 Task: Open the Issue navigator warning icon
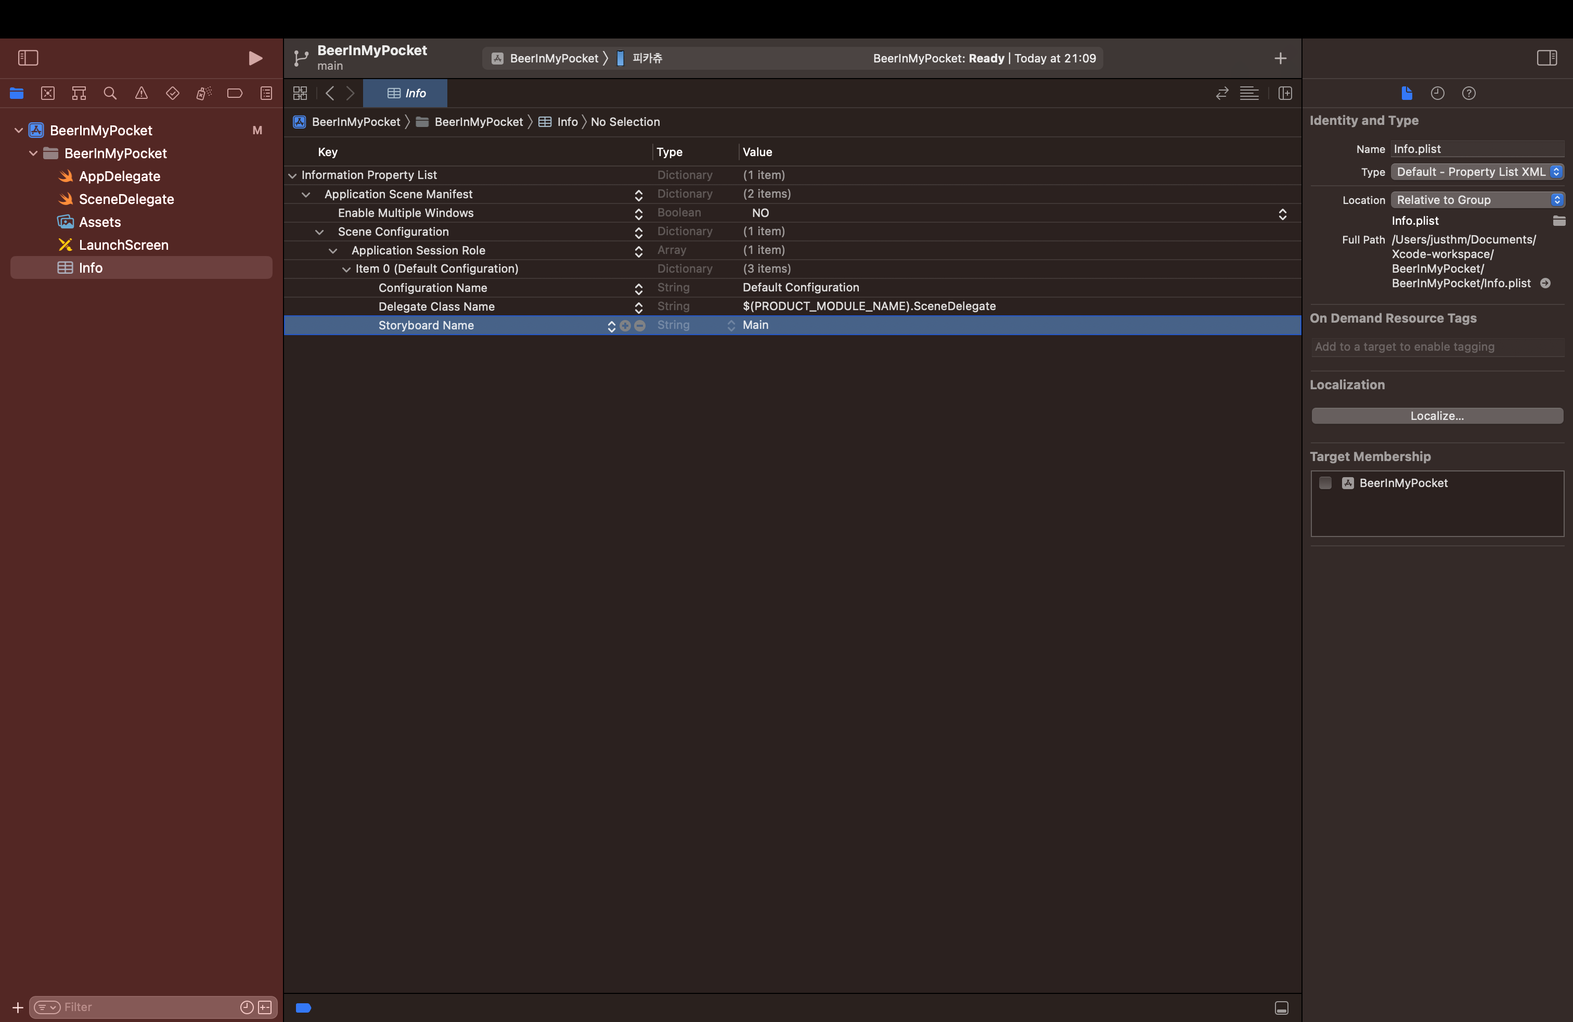pos(141,93)
